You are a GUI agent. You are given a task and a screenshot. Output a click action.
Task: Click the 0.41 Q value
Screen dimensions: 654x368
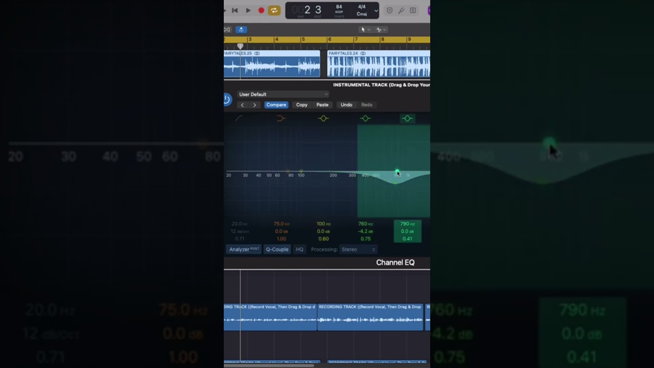coord(407,239)
